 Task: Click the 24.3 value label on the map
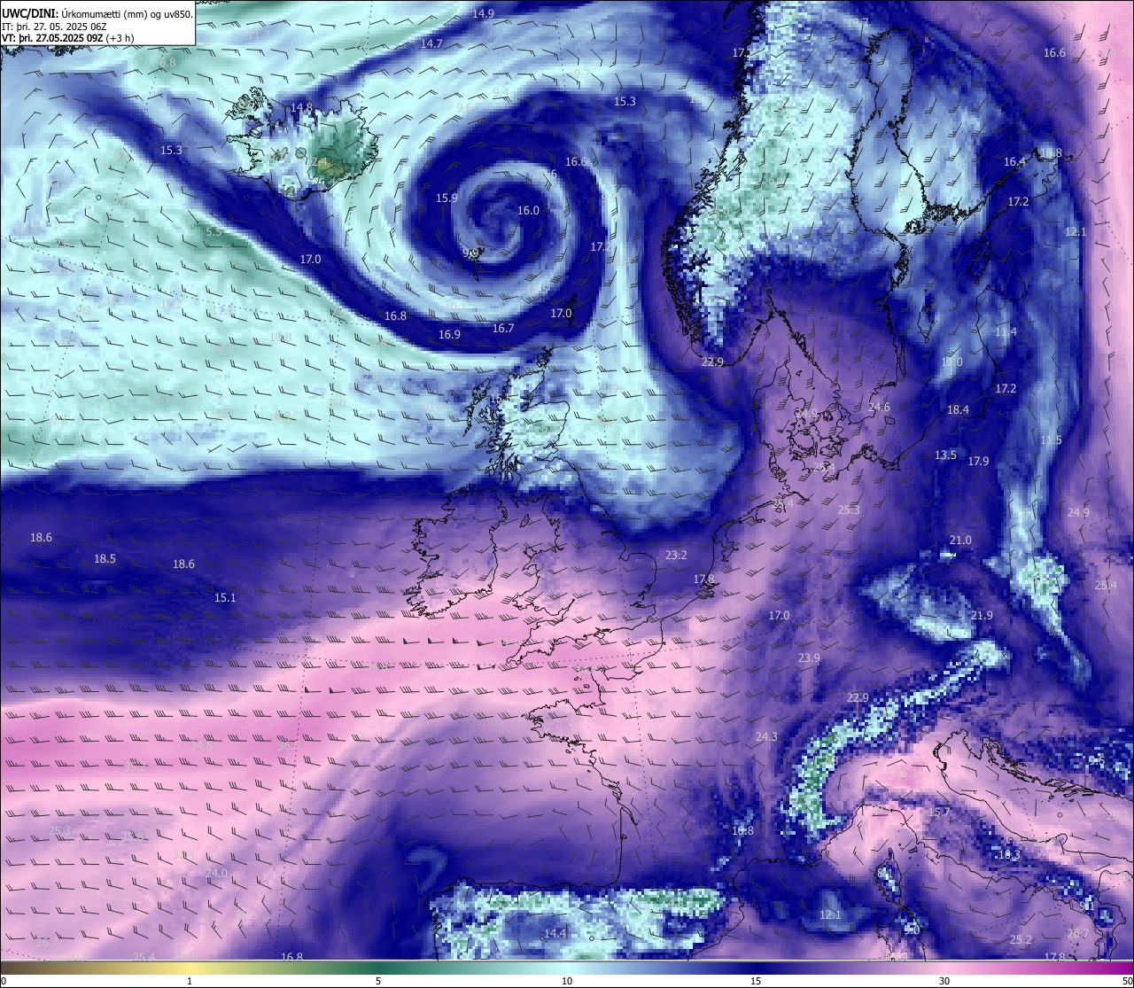[766, 736]
